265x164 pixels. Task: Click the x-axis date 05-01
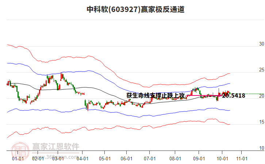(105, 159)
